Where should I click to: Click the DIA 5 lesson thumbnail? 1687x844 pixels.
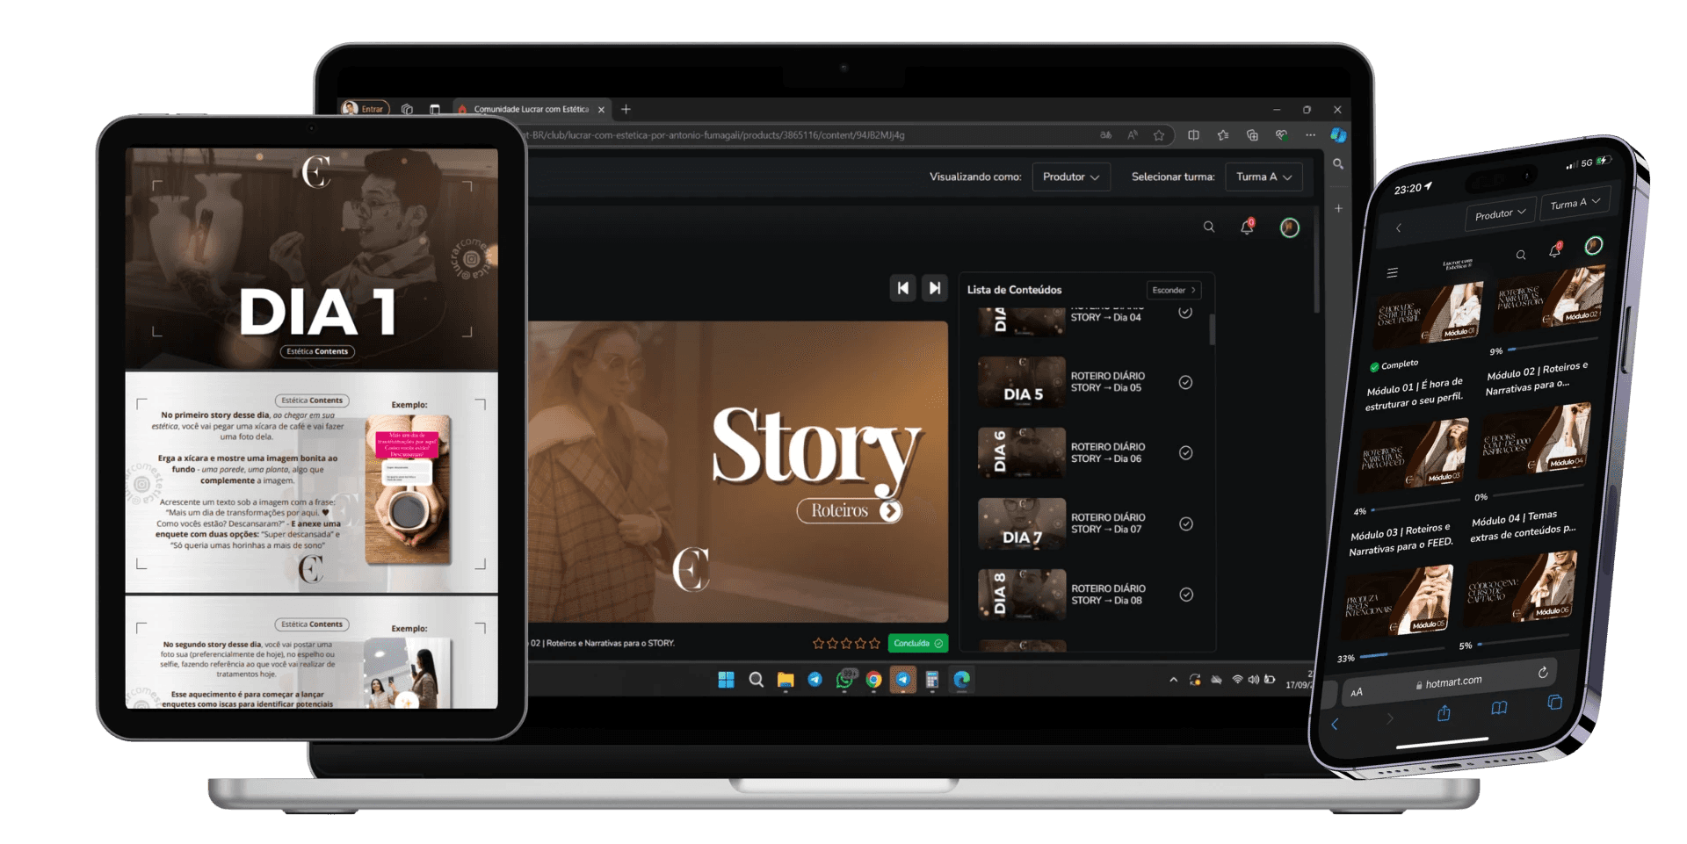pos(1022,382)
